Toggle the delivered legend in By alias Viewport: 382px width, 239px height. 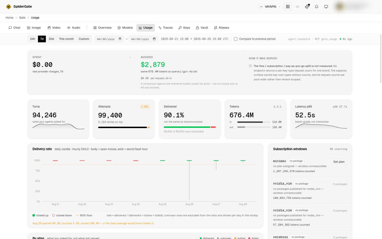point(207,238)
